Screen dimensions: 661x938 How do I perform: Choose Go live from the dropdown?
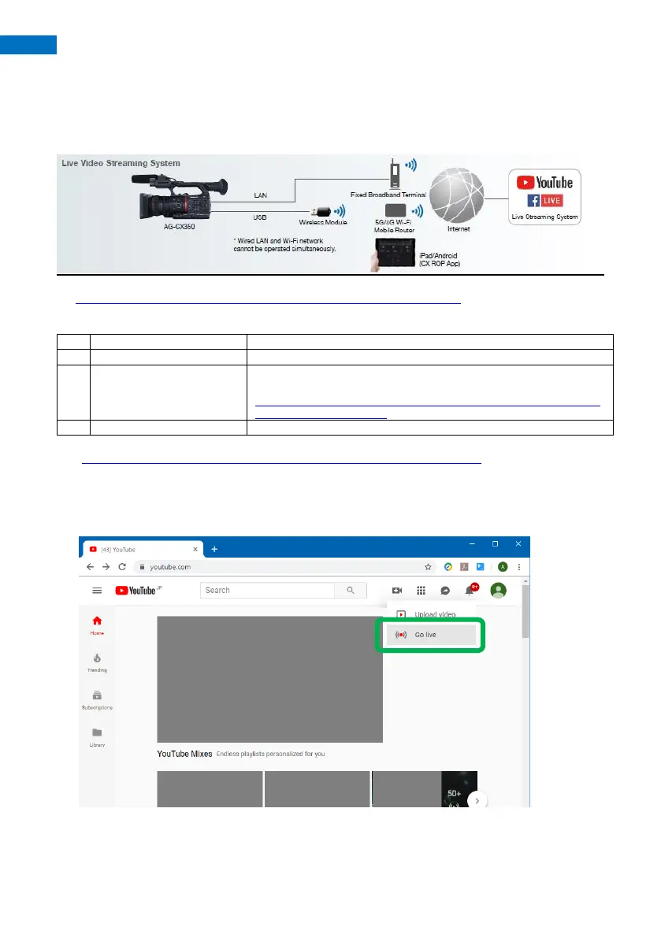click(x=431, y=635)
